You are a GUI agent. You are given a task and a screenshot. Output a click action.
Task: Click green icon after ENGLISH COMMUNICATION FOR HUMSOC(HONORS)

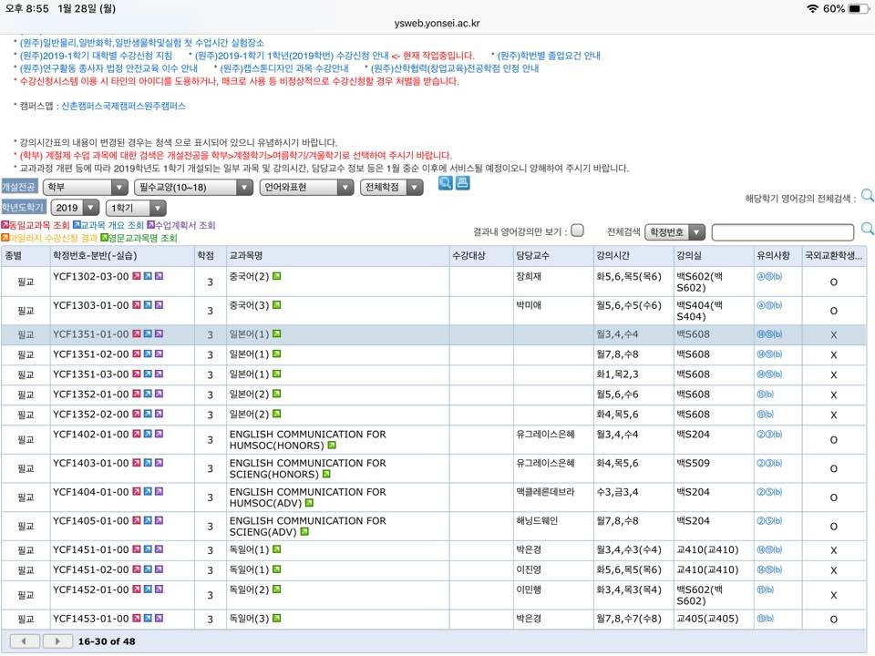point(332,446)
